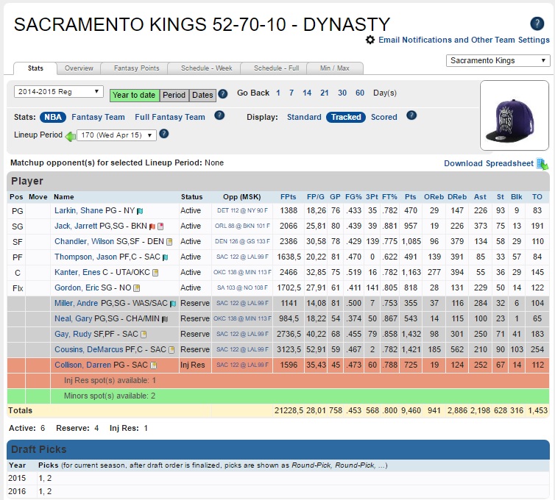This screenshot has height=500, width=555.
Task: Click gray flag icon beside Gary Neal
Action: point(165,319)
